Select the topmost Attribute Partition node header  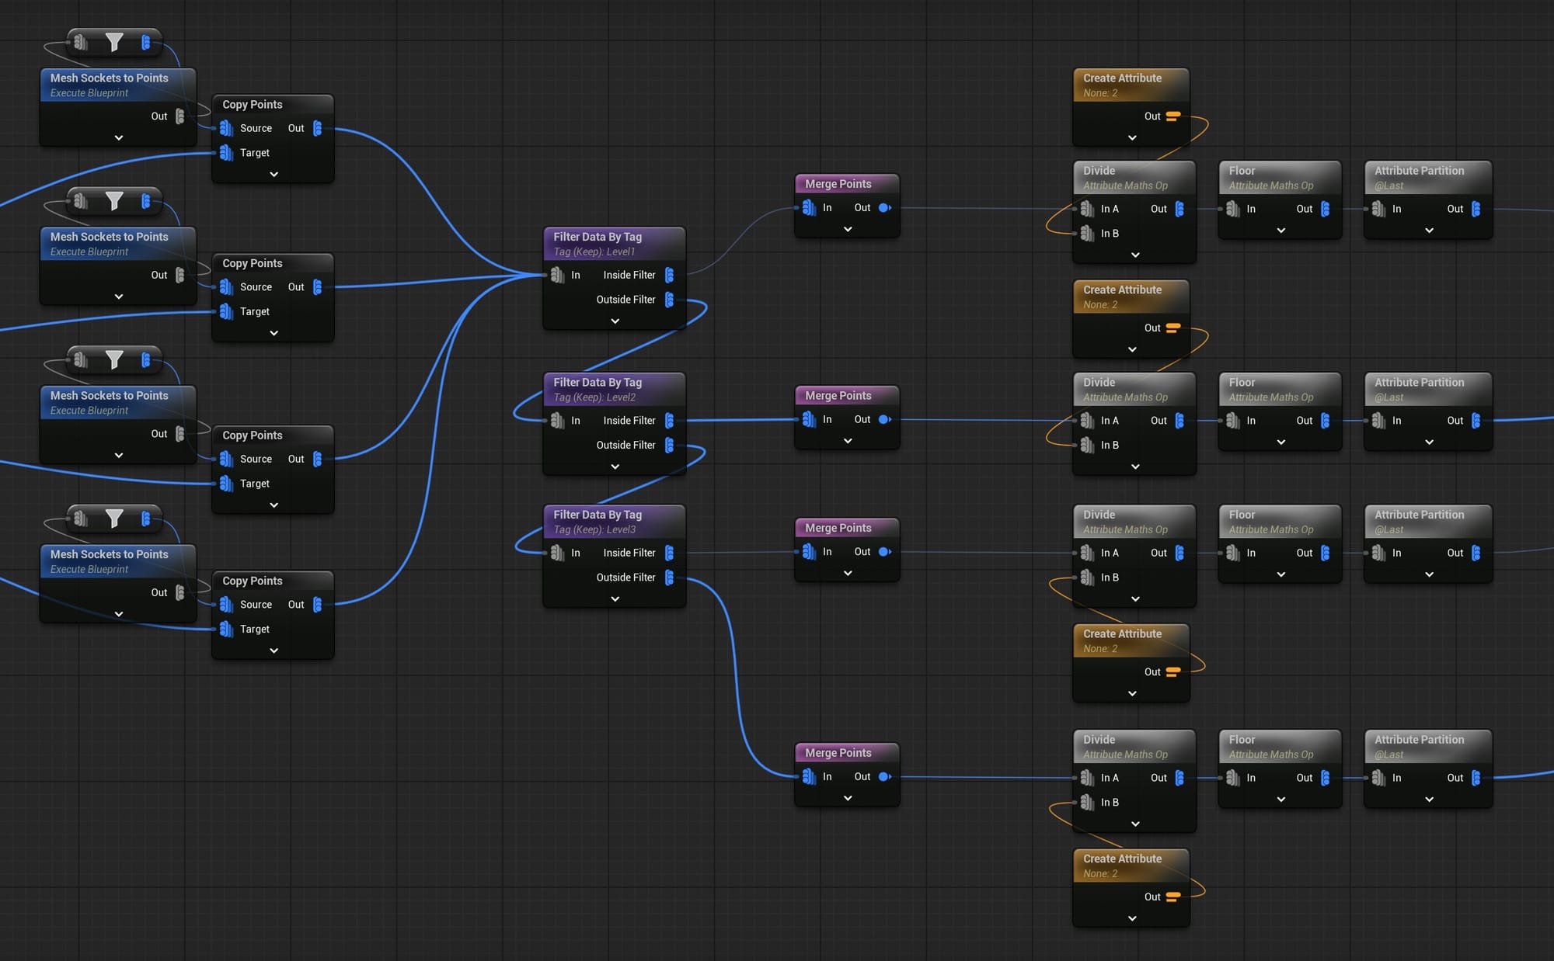click(x=1428, y=177)
